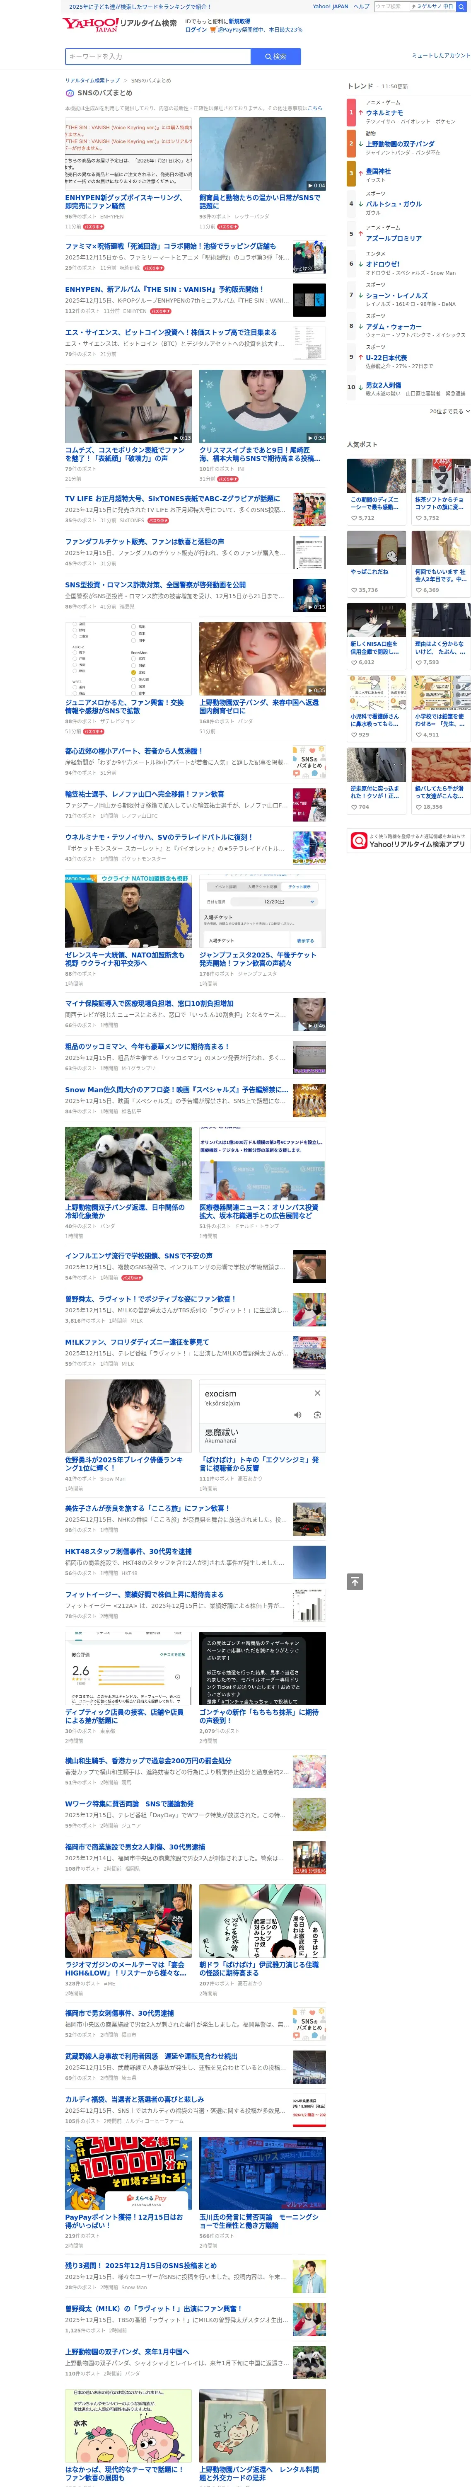Click heart icon on post with 5,712 likes
This screenshot has height=2487, width=471.
353,519
